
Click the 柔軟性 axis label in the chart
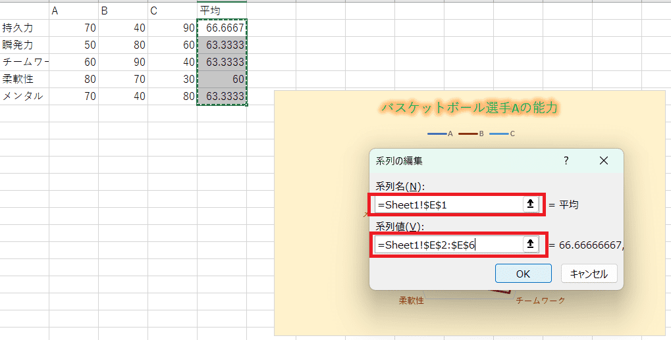click(412, 301)
